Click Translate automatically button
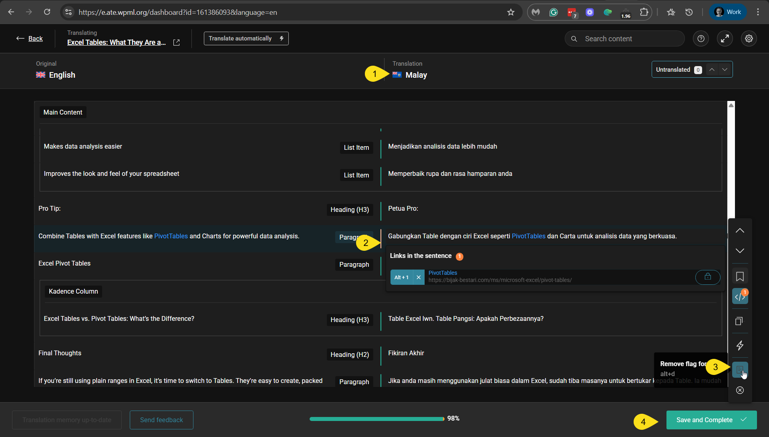Screen dimensions: 769x437 pyautogui.click(x=246, y=38)
